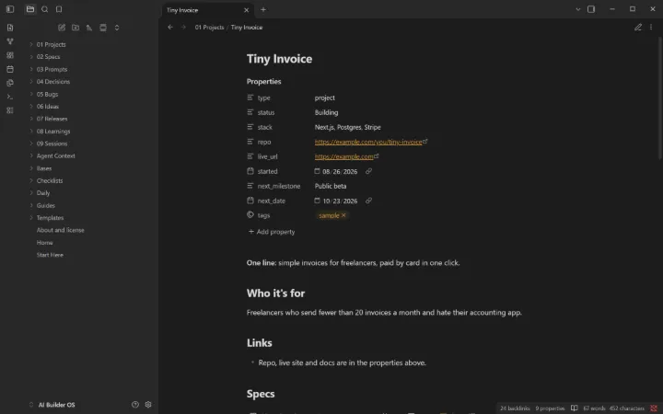The image size is (663, 414).
Task: Click the 01 Projects breadcrumb
Action: pos(209,28)
